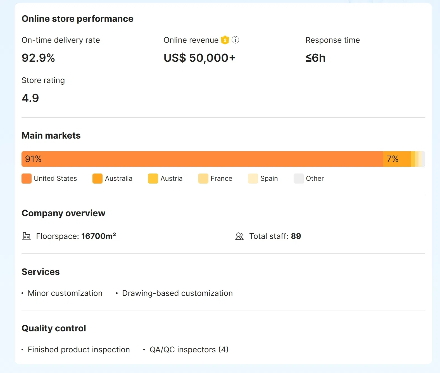Click the ≤6h response time value

(x=315, y=58)
